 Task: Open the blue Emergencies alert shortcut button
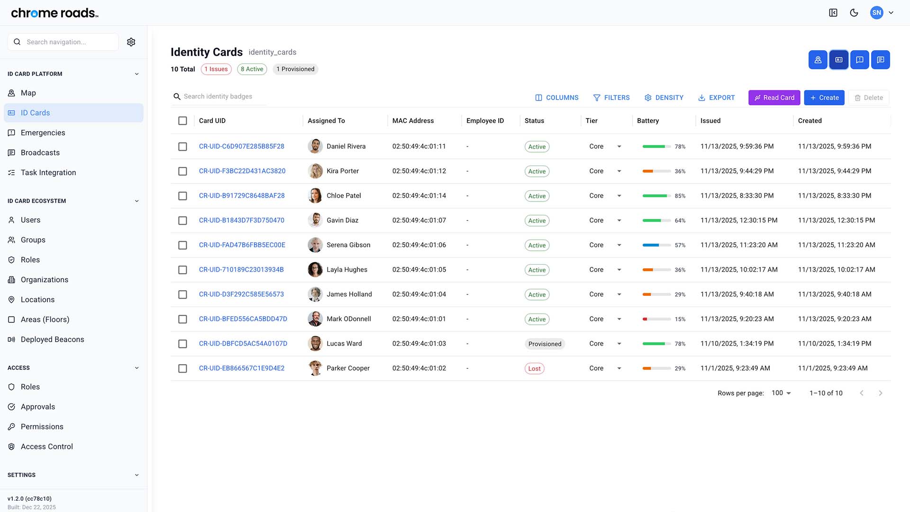tap(859, 60)
